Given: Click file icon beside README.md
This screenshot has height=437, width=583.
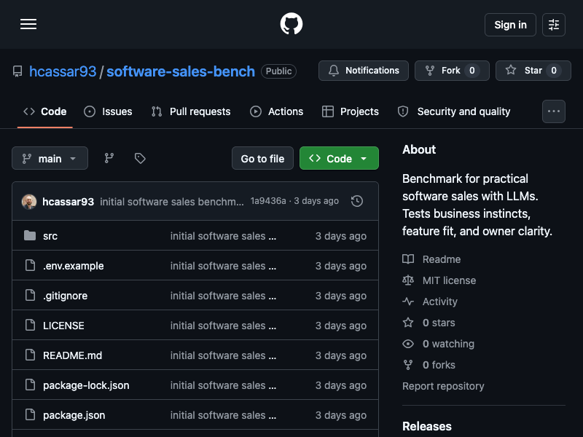Looking at the screenshot, I should click(30, 355).
